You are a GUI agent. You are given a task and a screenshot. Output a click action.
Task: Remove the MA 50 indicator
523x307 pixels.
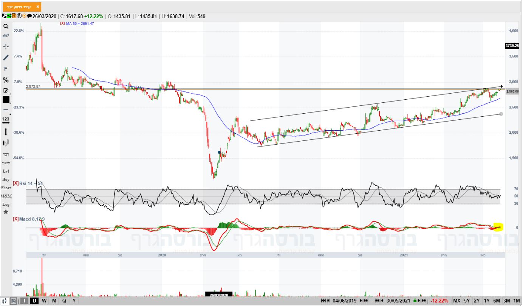coord(62,23)
